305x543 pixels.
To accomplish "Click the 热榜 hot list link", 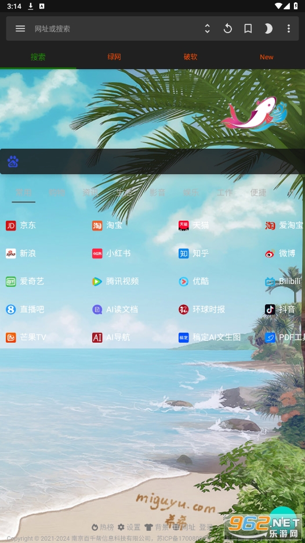I will [103, 527].
